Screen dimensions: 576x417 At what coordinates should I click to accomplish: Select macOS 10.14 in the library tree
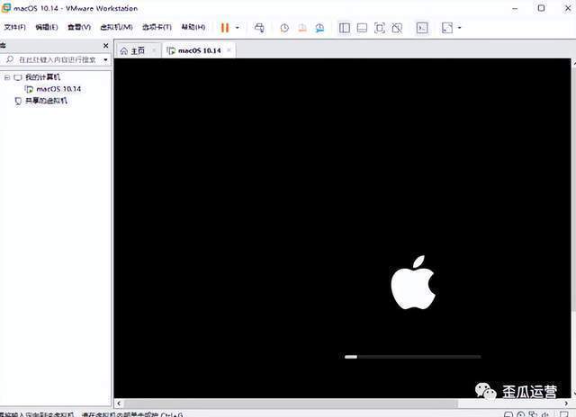[58, 89]
